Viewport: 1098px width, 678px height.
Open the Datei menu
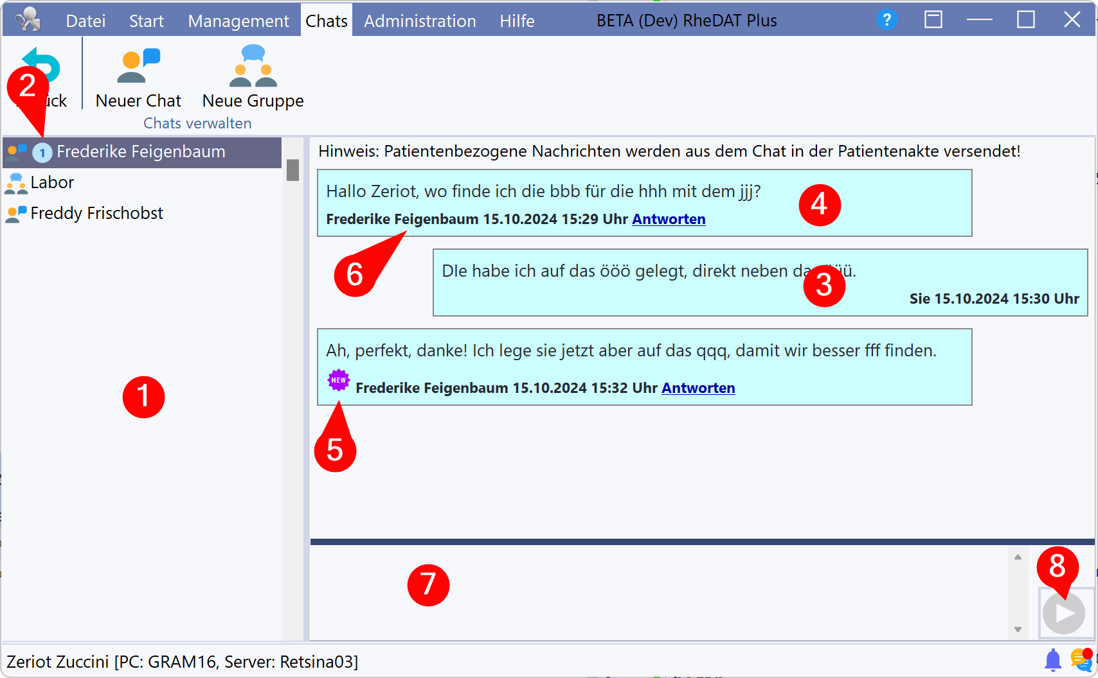[x=85, y=21]
